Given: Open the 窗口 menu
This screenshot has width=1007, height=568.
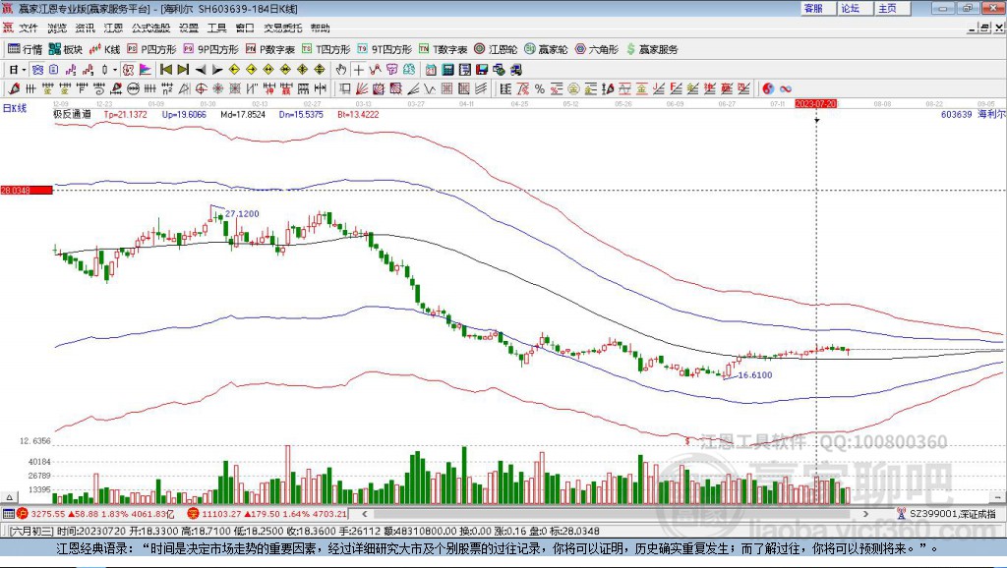Looking at the screenshot, I should 245,28.
